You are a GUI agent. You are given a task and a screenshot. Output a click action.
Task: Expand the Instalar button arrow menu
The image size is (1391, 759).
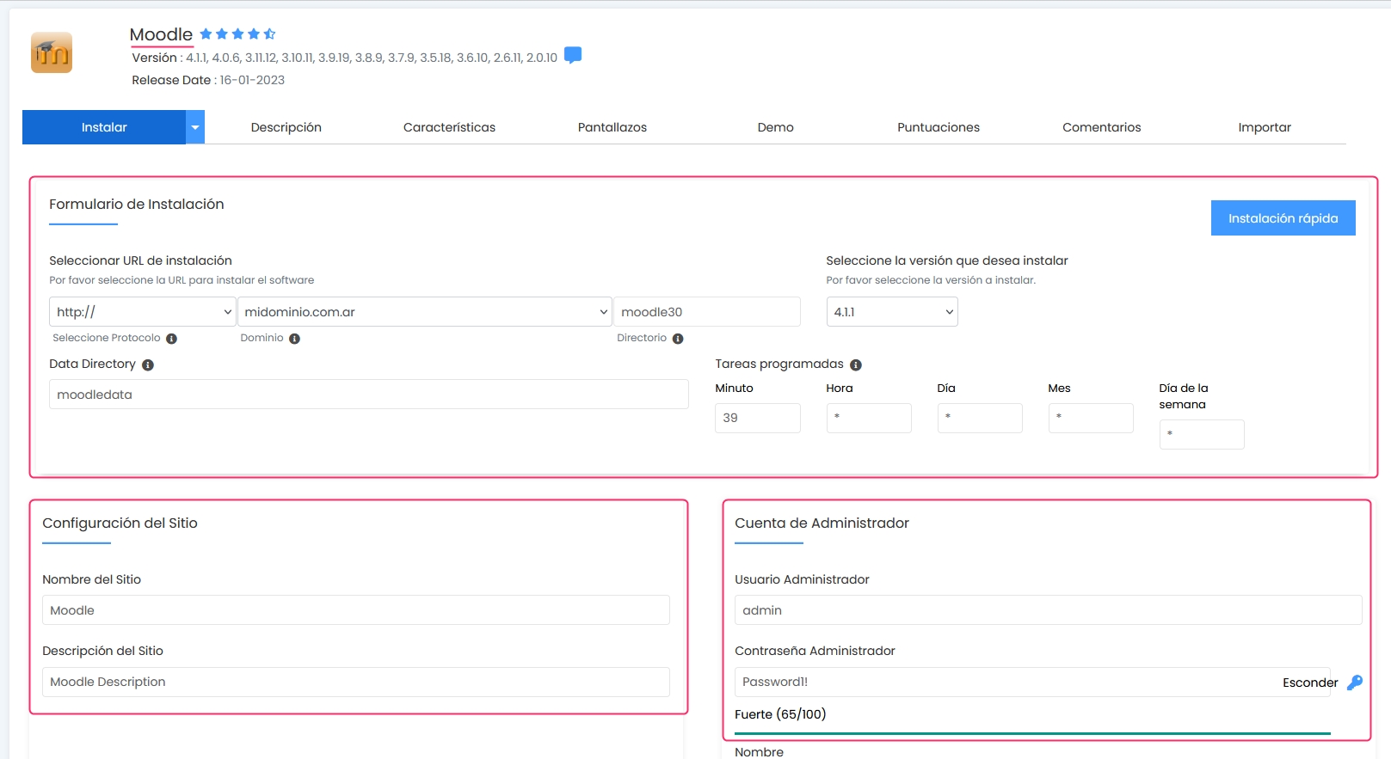[195, 127]
